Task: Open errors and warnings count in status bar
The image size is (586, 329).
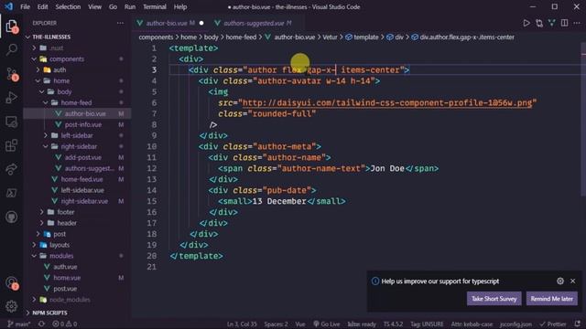Action: click(x=65, y=324)
